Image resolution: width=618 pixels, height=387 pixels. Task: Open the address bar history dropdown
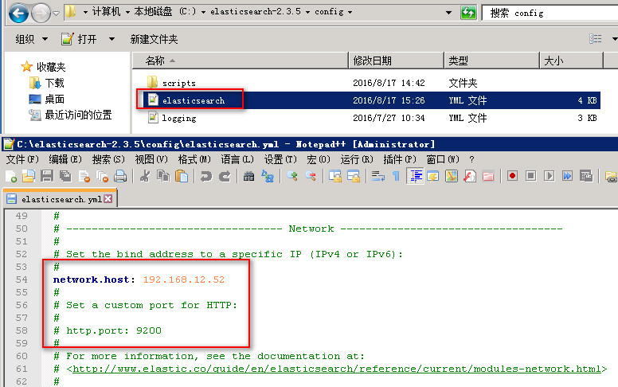[448, 13]
